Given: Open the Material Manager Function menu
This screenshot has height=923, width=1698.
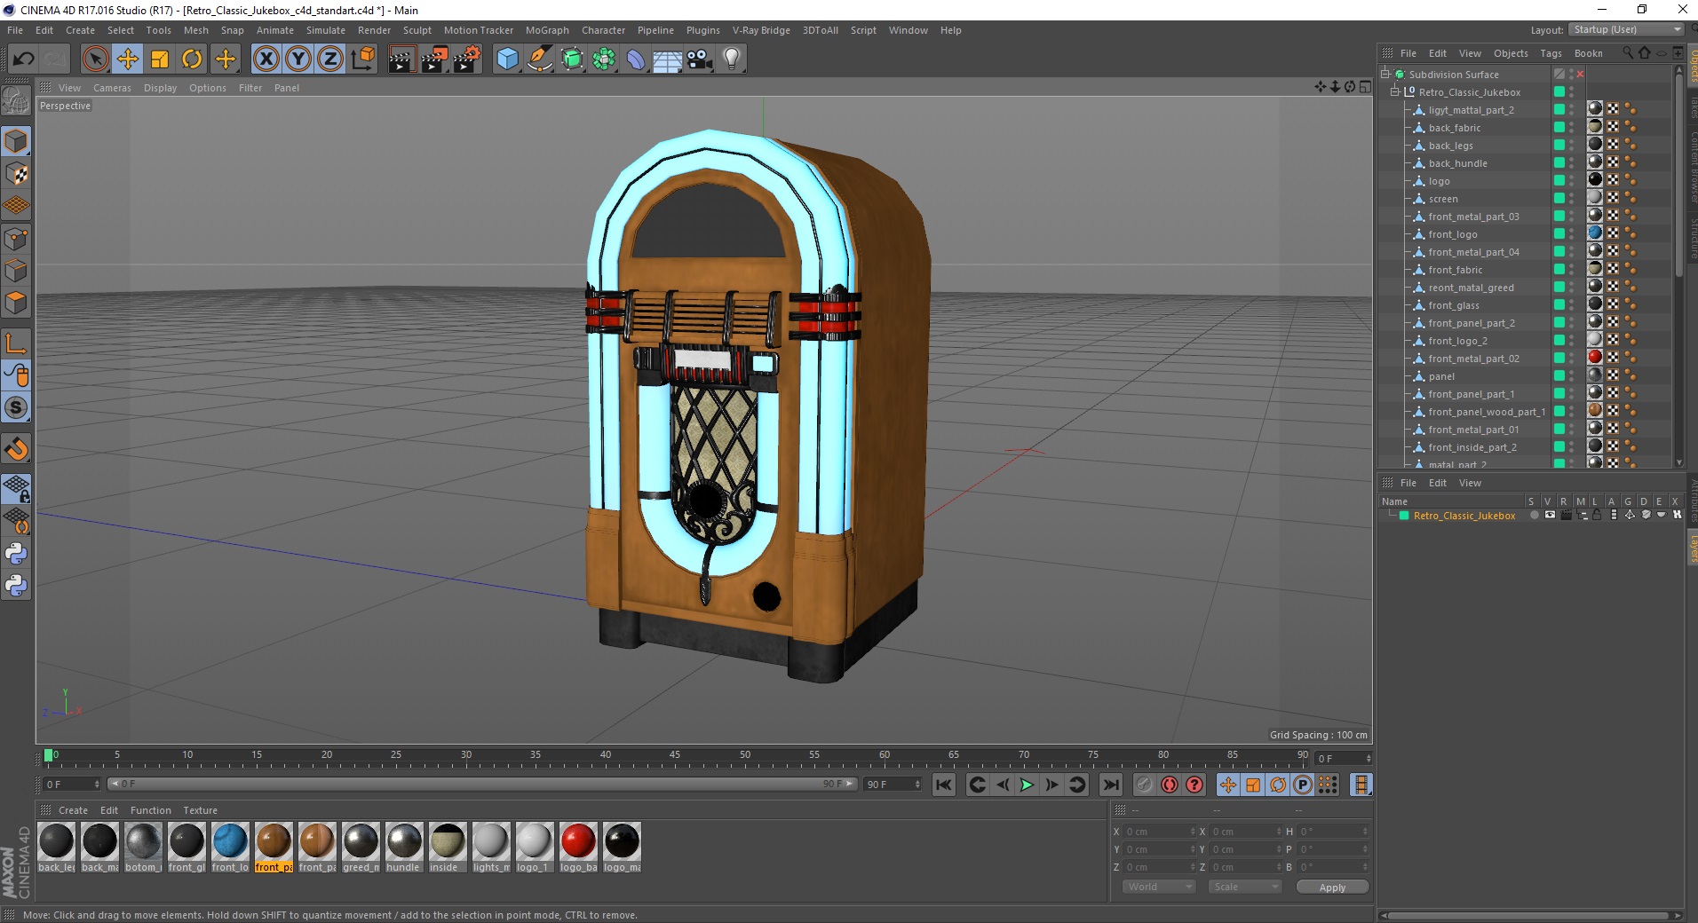Looking at the screenshot, I should pyautogui.click(x=150, y=810).
